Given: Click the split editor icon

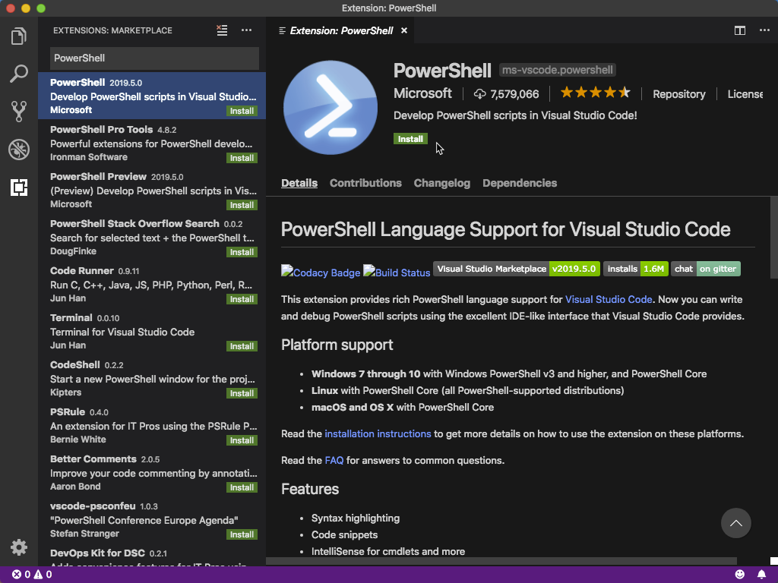Looking at the screenshot, I should (739, 30).
